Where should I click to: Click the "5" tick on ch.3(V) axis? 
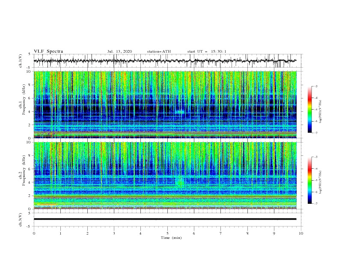click(30, 213)
